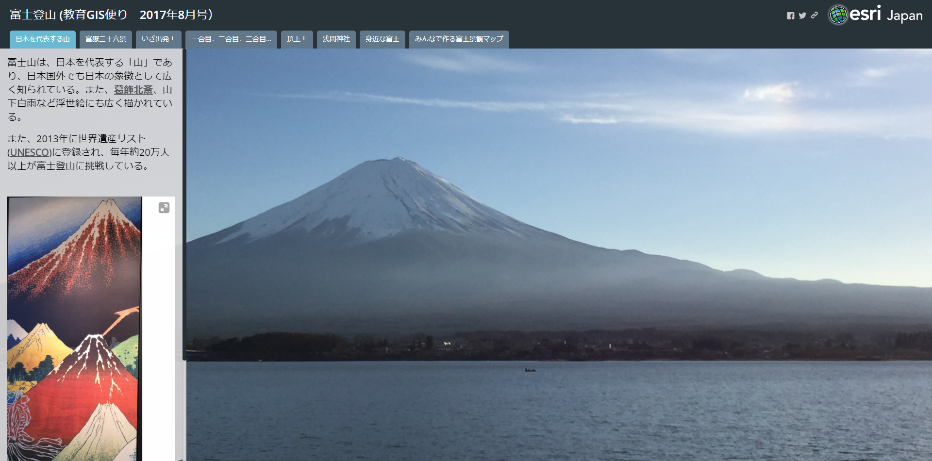Screen dimensions: 932x461
Task: Click the Mount Fuji lake photograph
Action: click(x=559, y=255)
